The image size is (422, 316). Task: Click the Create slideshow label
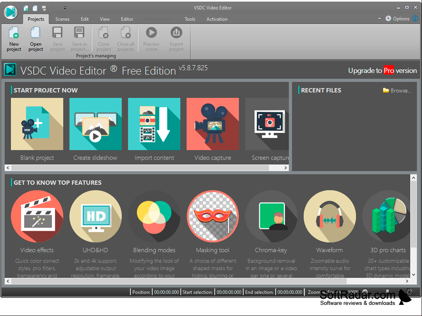[x=95, y=158]
